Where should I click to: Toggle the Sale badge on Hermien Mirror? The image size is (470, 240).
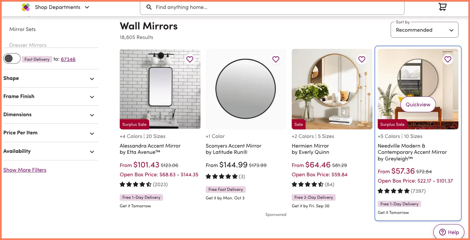(x=299, y=124)
